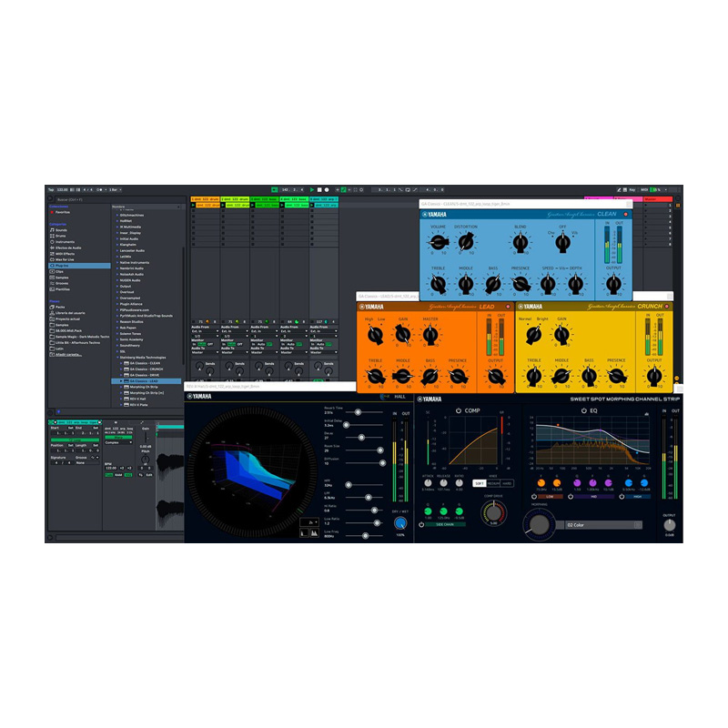Viewport: 728px width, 728px height.
Task: Click the Morphing knob on channel strip
Action: coord(540,523)
